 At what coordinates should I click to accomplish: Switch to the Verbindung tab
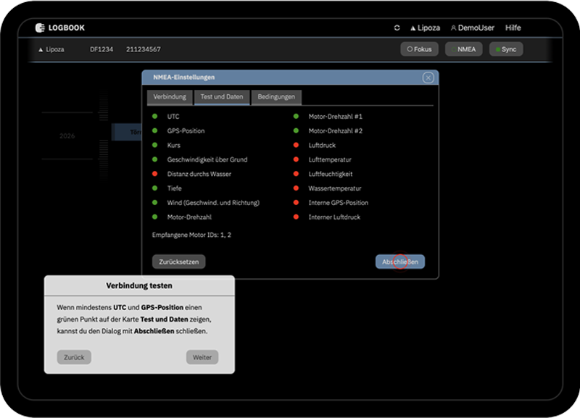(x=170, y=97)
